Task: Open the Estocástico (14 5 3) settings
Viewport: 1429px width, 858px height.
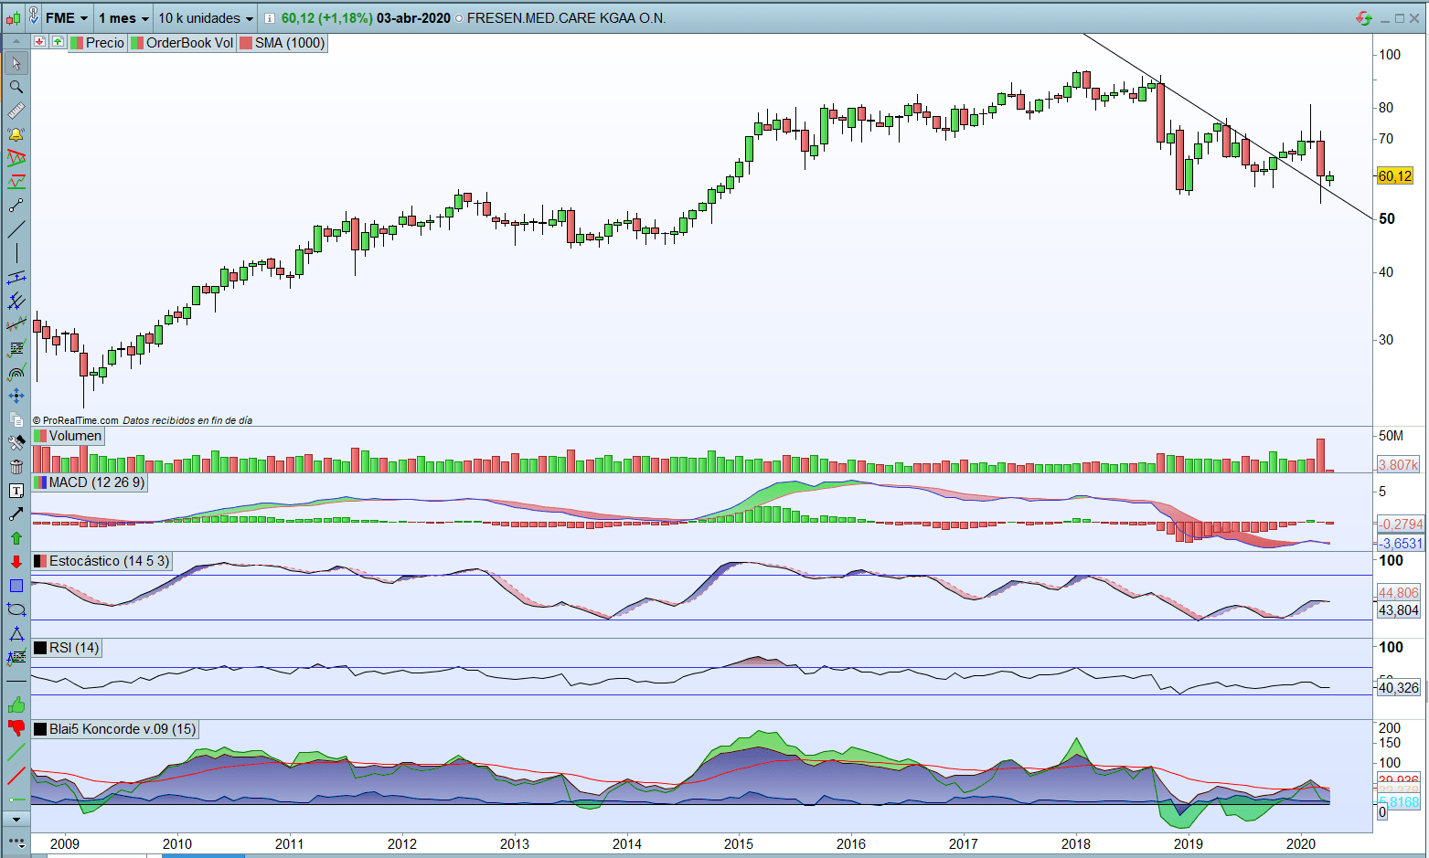Action: pos(101,561)
